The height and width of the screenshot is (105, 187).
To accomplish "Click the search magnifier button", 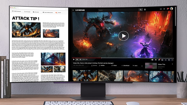I will coord(141,10).
